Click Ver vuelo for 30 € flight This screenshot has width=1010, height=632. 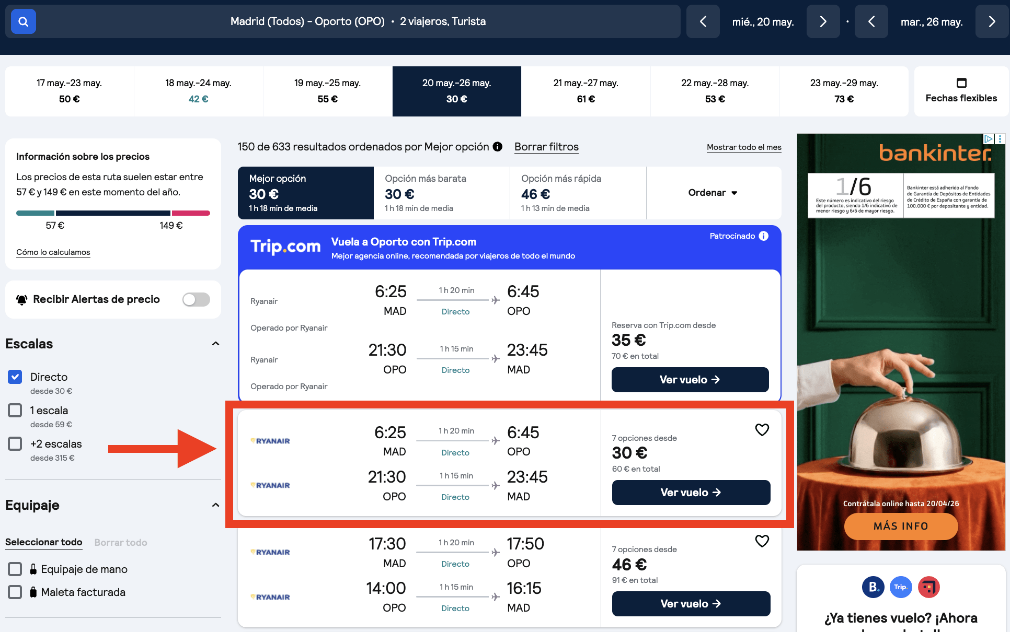[x=691, y=493]
